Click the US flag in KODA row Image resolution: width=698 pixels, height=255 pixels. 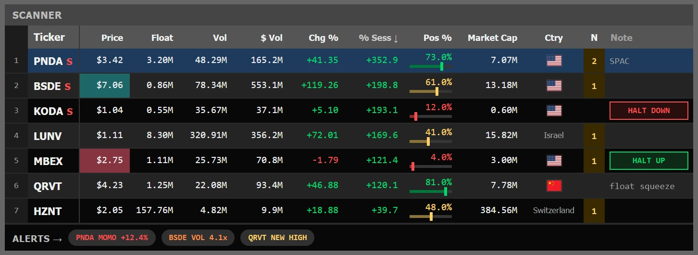554,111
